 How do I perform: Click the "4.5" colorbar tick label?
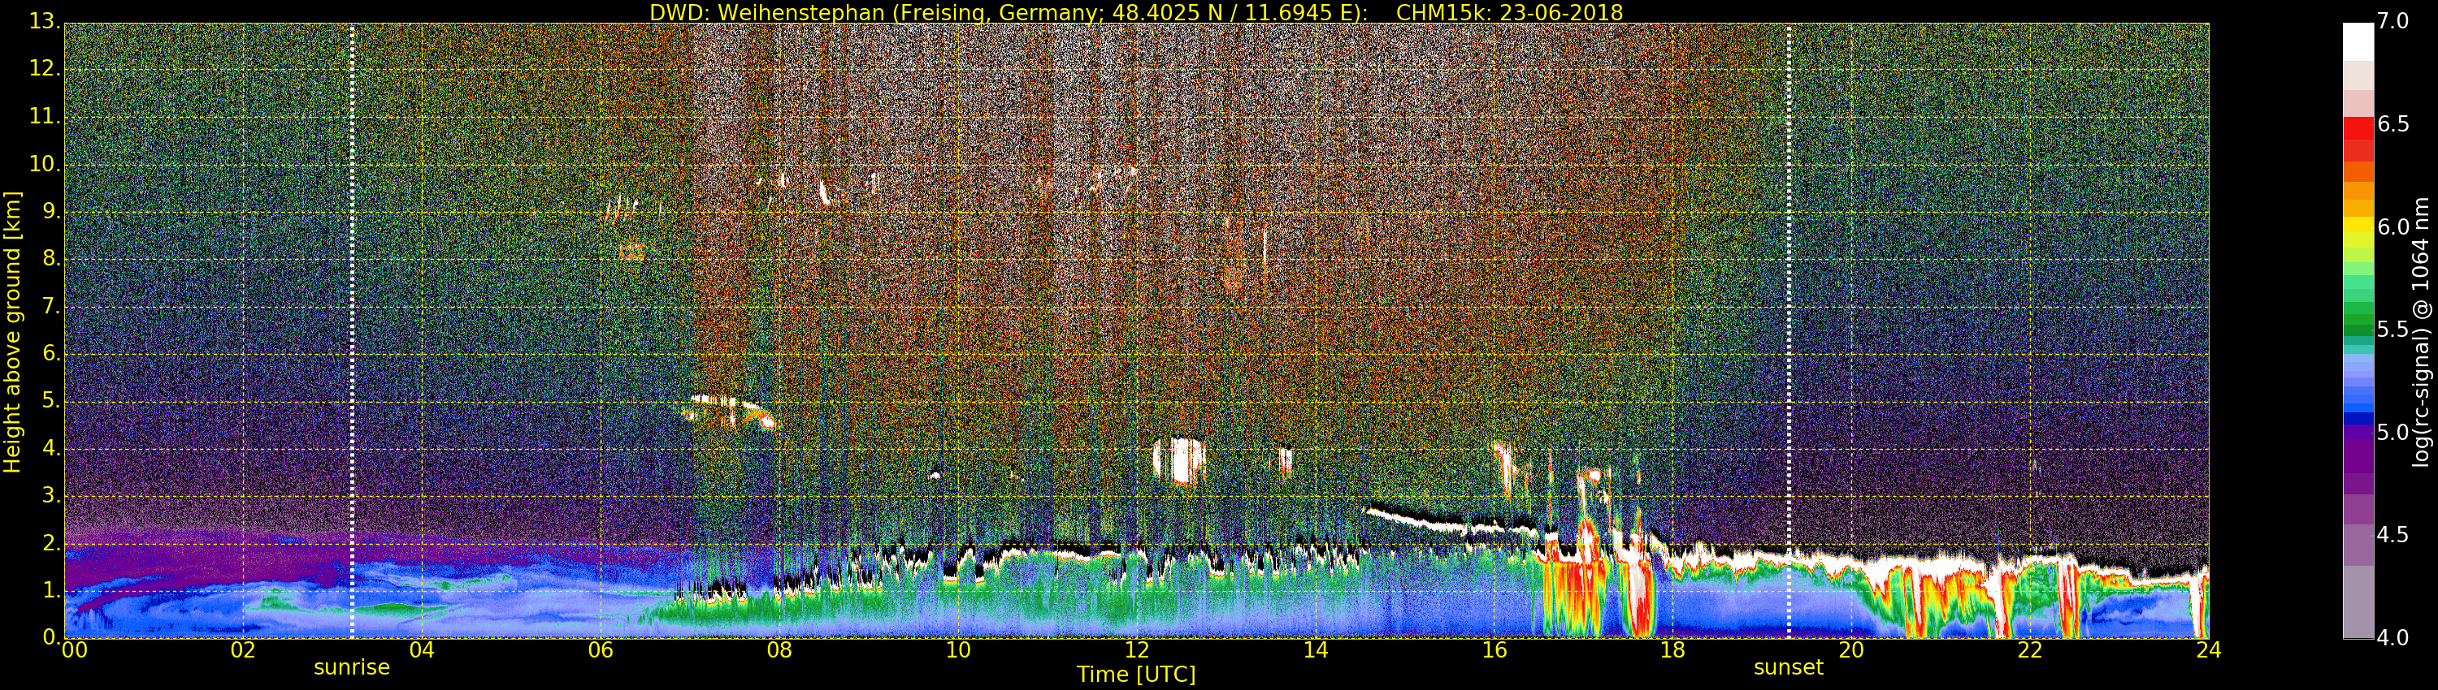pyautogui.click(x=2392, y=536)
